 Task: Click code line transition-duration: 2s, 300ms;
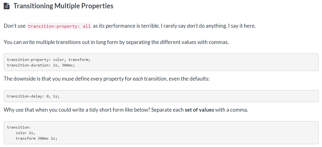coord(41,65)
